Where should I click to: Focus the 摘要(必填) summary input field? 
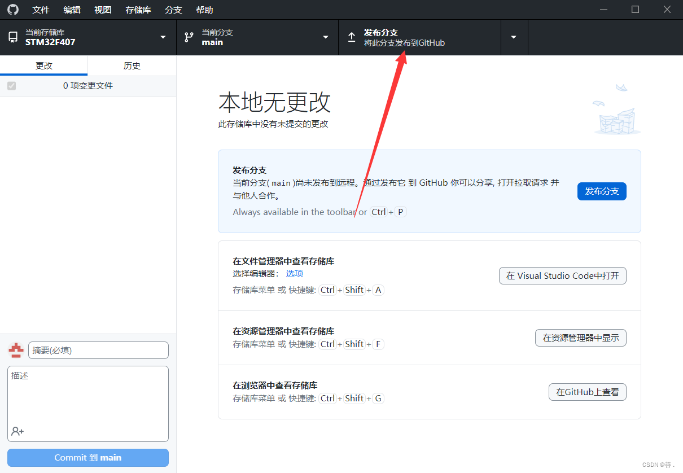98,351
